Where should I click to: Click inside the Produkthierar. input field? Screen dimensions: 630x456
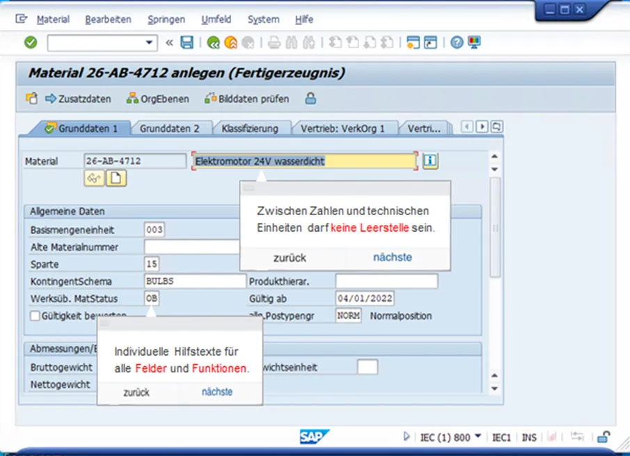pyautogui.click(x=386, y=281)
